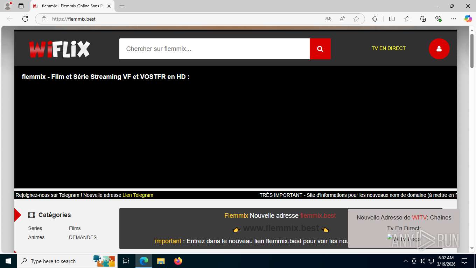Click Task View icon on taskbar
The height and width of the screenshot is (268, 476).
pos(126,261)
